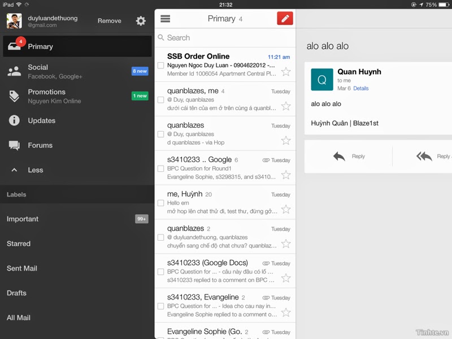Open 'BPC Question for Round1' email
452x339 pixels.
tap(225, 168)
